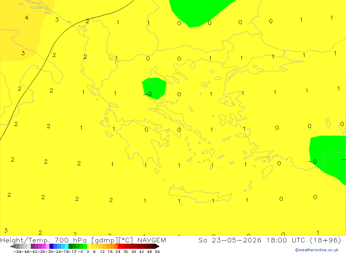This screenshot has width=346, height=253.
Task: Click the "[°C]" unit label
Action: pos(126,240)
